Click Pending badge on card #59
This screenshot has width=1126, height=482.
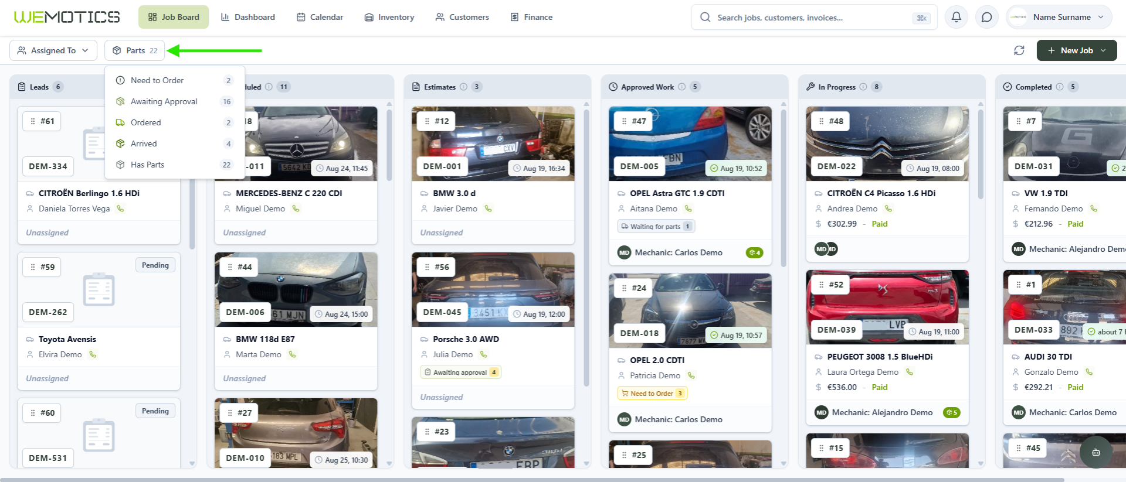point(155,265)
